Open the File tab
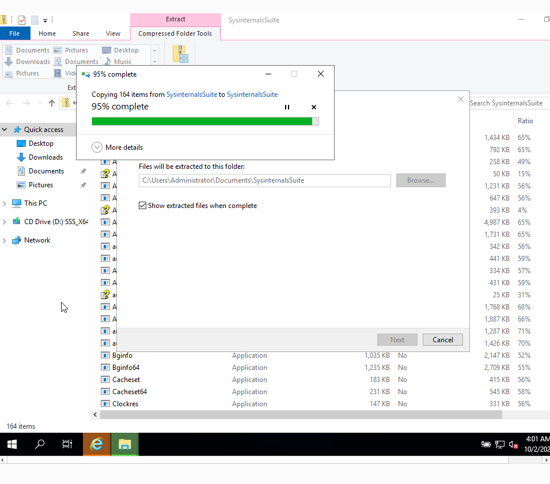This screenshot has height=484, width=550. 14,33
